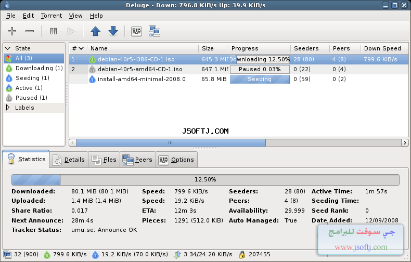Collapse the State filter group

tap(8, 48)
